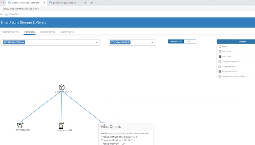Click the Group of Host FQN legend icon
This screenshot has width=255, height=145.
220,62
